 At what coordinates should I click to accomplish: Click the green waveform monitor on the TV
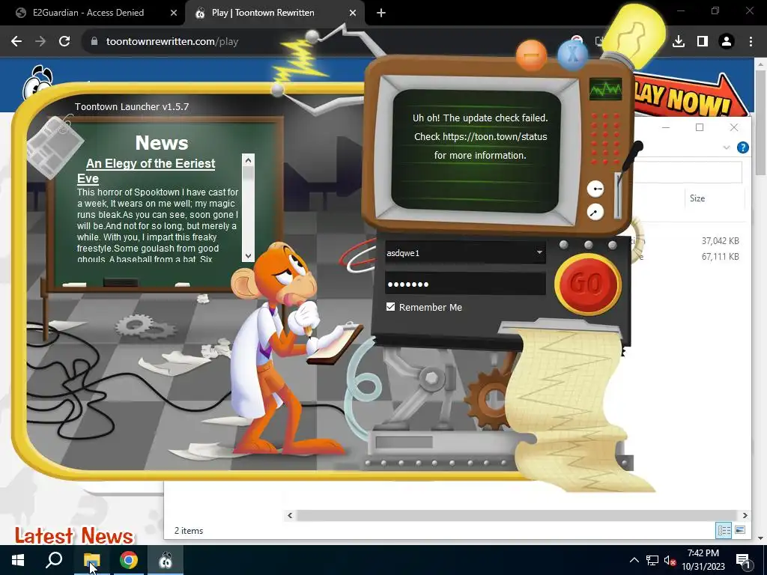(x=605, y=89)
